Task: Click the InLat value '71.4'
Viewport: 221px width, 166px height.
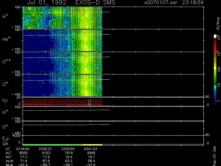Action: [24, 161]
